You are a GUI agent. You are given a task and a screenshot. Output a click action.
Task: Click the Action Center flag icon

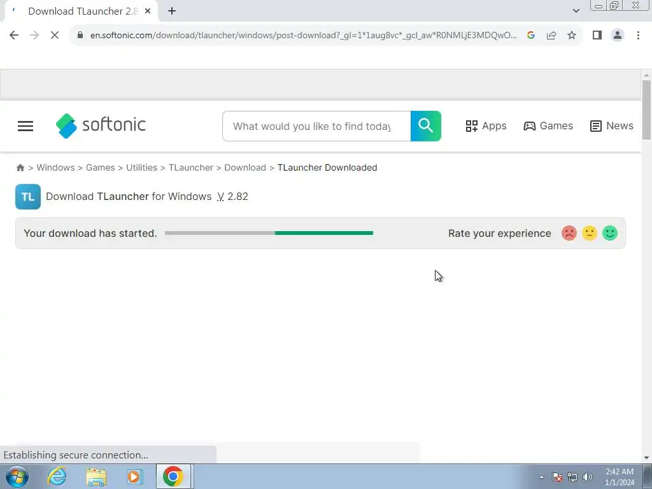(x=557, y=477)
